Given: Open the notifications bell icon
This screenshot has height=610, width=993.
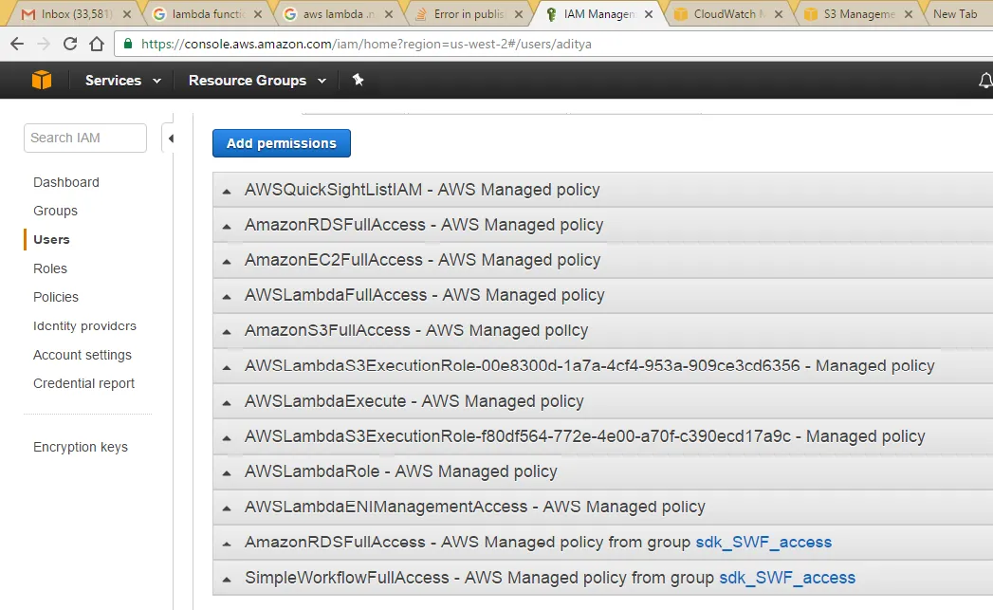Looking at the screenshot, I should pyautogui.click(x=985, y=81).
